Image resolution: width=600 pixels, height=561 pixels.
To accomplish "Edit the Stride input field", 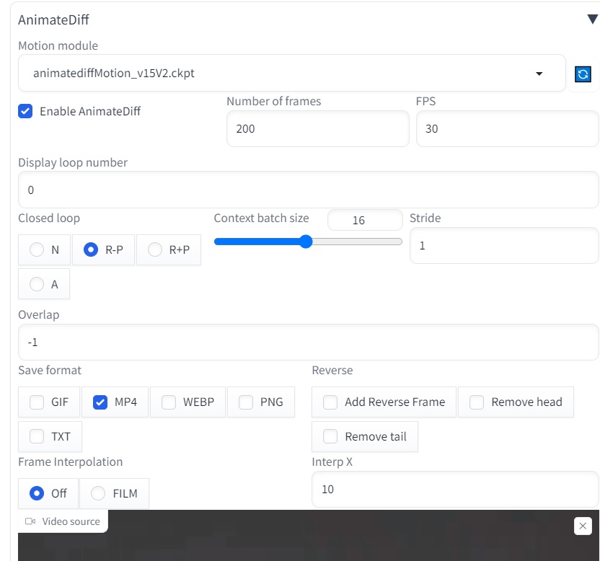I will pos(504,245).
